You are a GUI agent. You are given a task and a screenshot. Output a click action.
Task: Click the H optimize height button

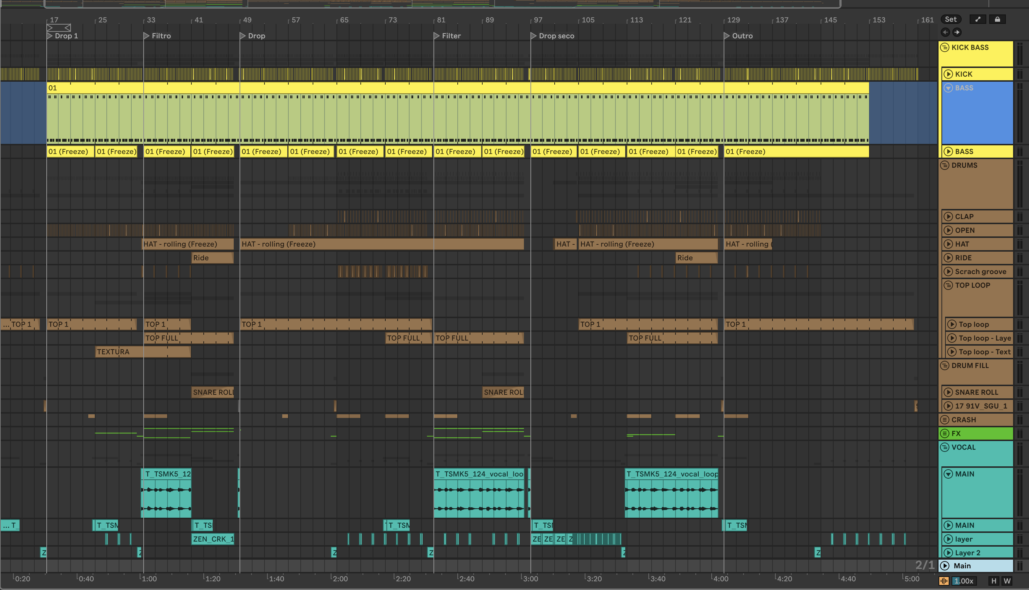tap(993, 581)
